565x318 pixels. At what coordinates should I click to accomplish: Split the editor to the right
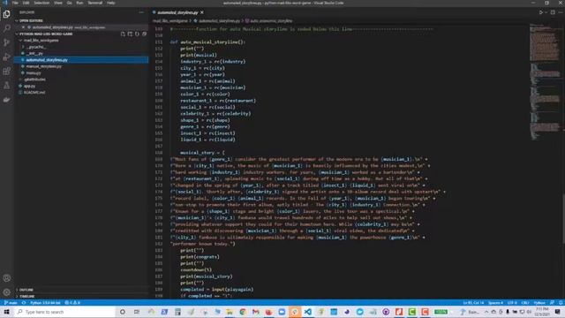coord(553,12)
